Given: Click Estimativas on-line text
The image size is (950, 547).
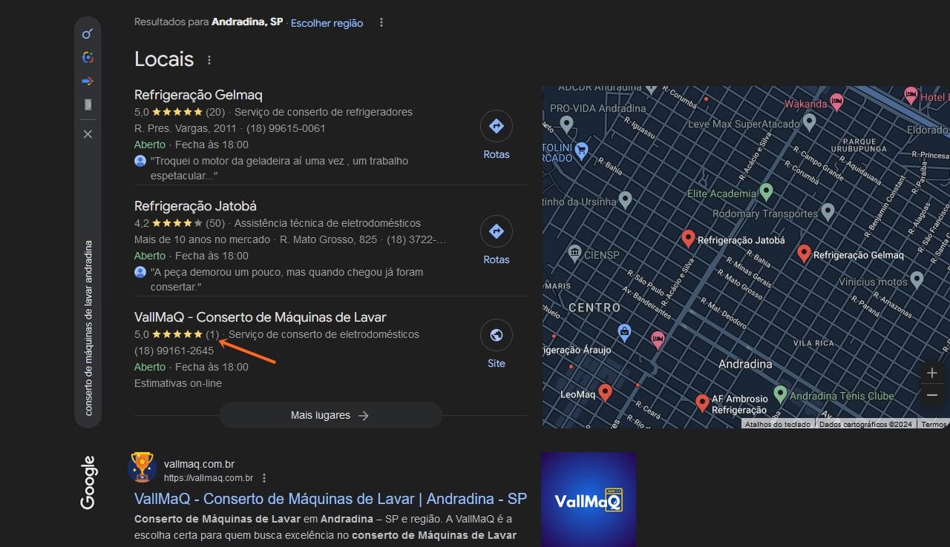Looking at the screenshot, I should tap(178, 383).
